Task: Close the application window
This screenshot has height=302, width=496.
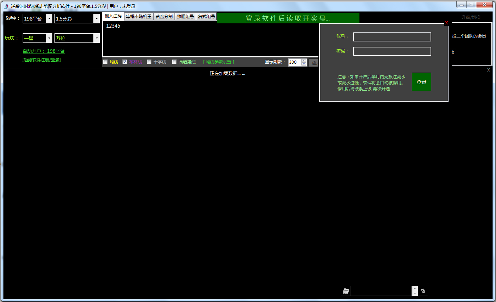Action: click(484, 5)
